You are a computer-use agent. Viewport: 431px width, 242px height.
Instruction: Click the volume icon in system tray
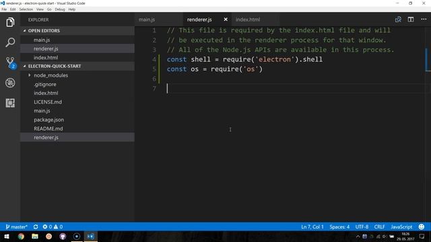385,237
